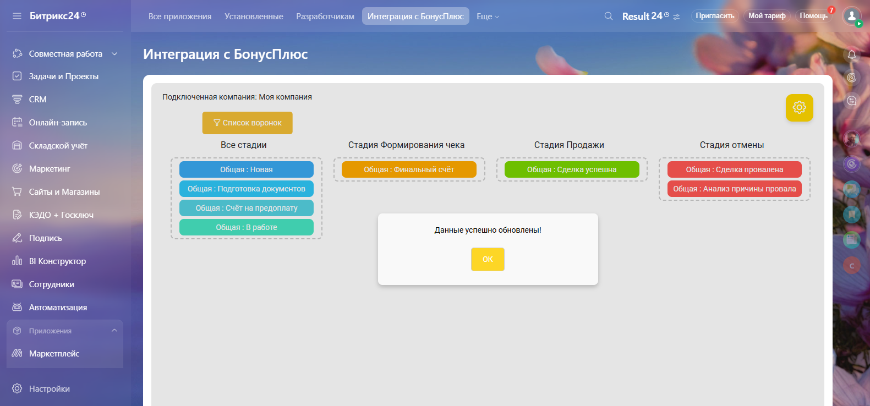Go home via the Битрикс24 logo
This screenshot has width=870, height=406.
(58, 16)
